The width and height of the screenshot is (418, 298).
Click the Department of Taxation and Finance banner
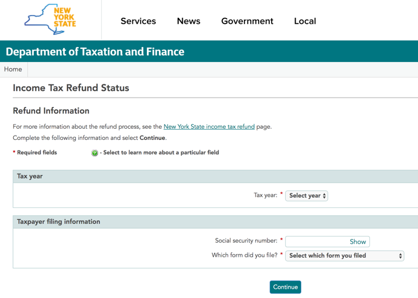pyautogui.click(x=95, y=51)
